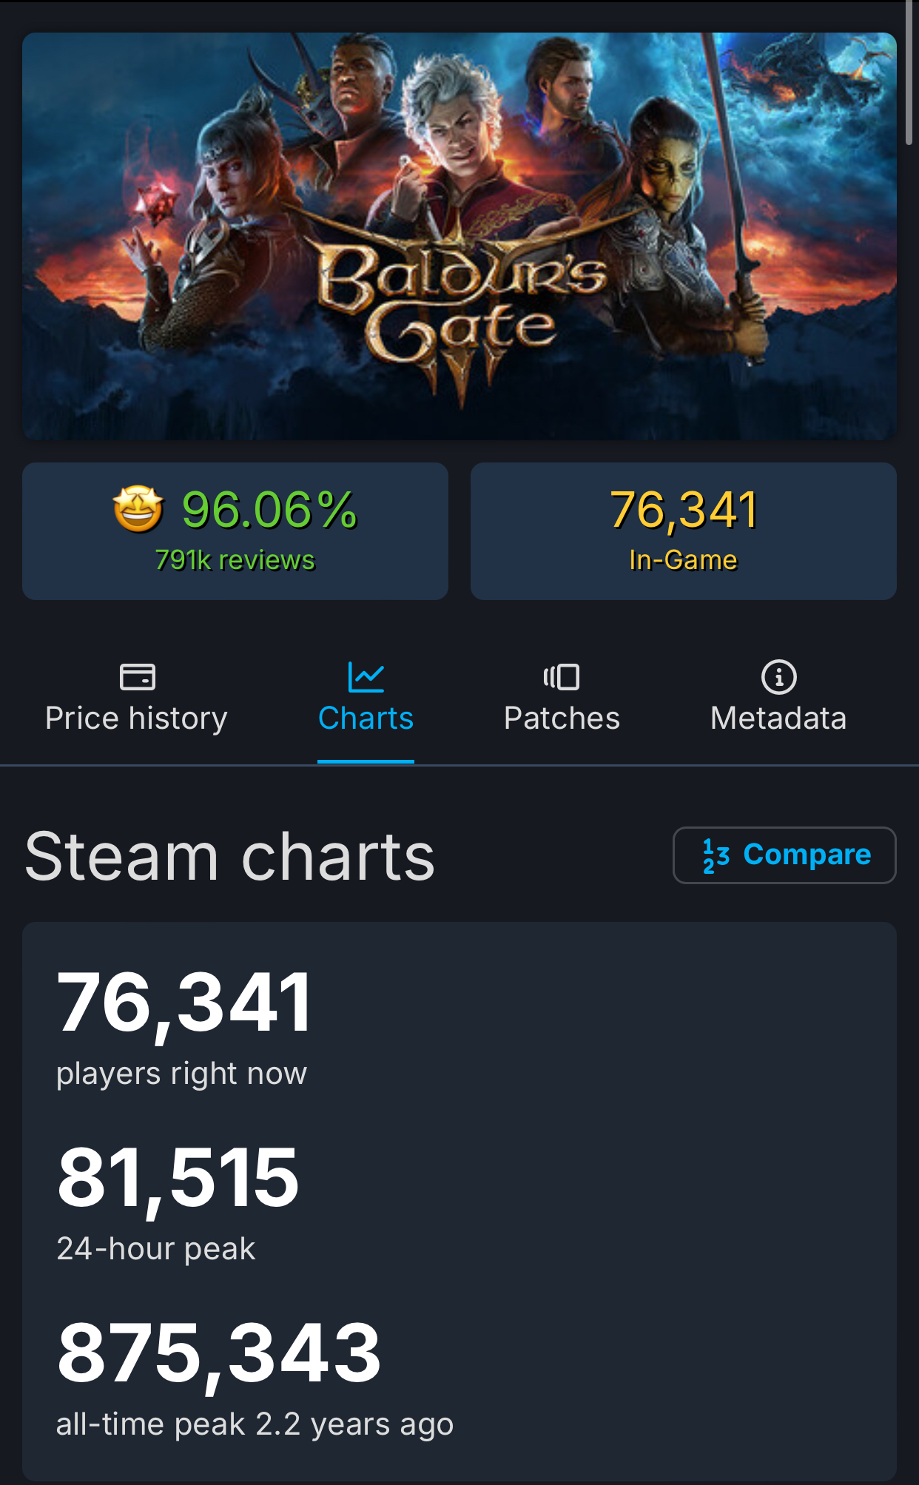Click the 875,343 all-time peak stat
The height and width of the screenshot is (1485, 919).
(219, 1353)
